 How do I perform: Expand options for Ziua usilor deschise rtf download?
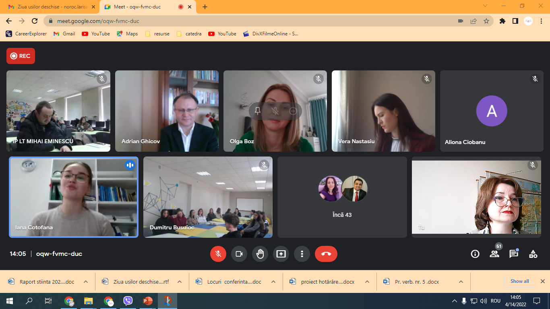pos(180,282)
